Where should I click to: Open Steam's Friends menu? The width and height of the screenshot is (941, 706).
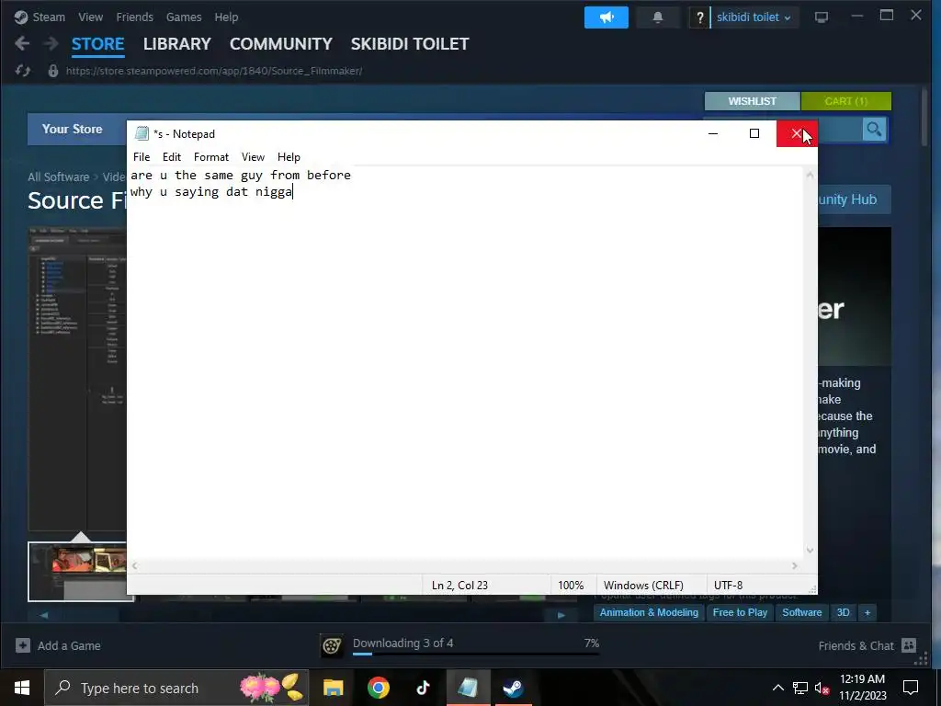[x=134, y=17]
